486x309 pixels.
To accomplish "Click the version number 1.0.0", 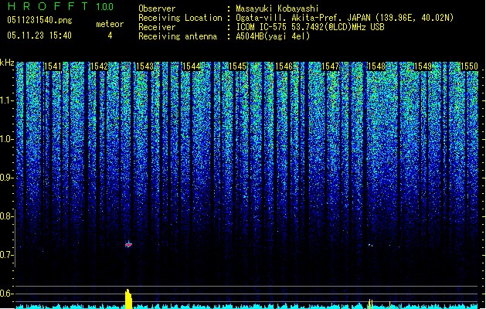I will (105, 7).
